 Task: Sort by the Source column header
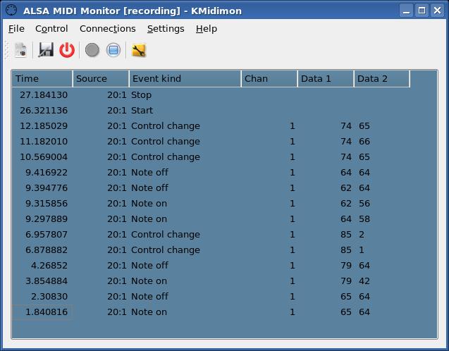(101, 78)
